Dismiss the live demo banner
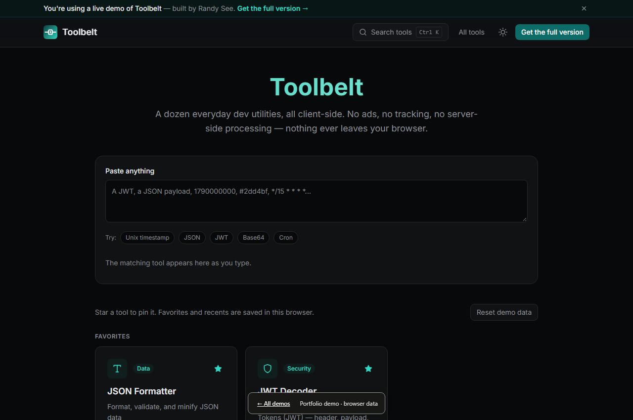This screenshot has width=633, height=420. 584,8
